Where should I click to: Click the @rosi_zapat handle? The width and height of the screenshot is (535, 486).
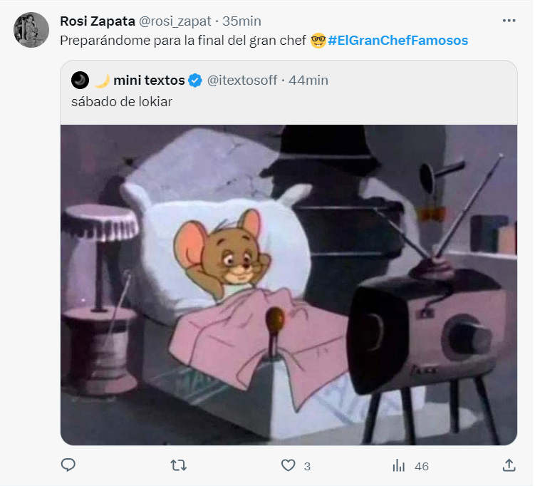pos(174,21)
